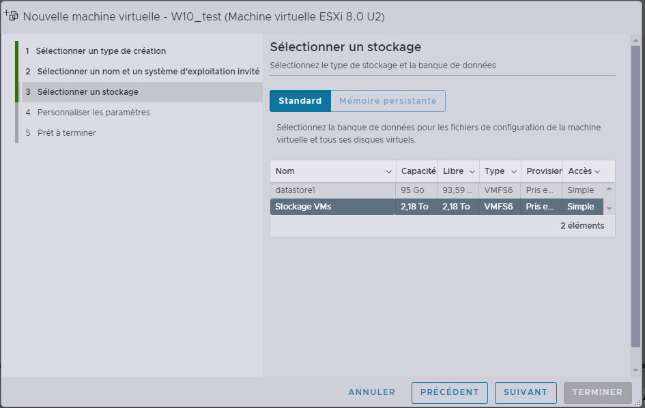Go to step 2 nom et système d'exploitation
645x408 pixels.
pyautogui.click(x=147, y=72)
